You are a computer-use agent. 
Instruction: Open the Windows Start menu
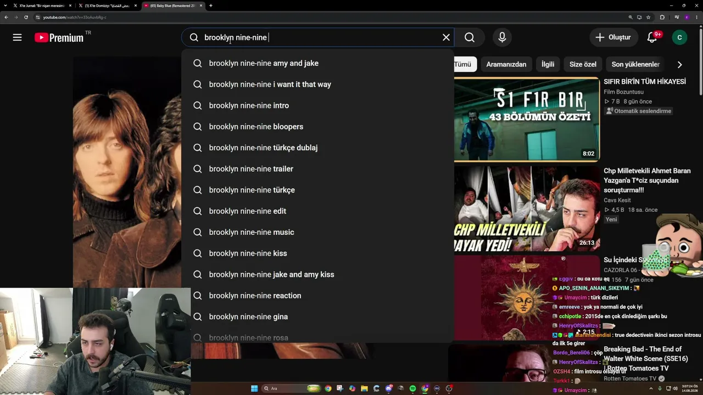254,388
